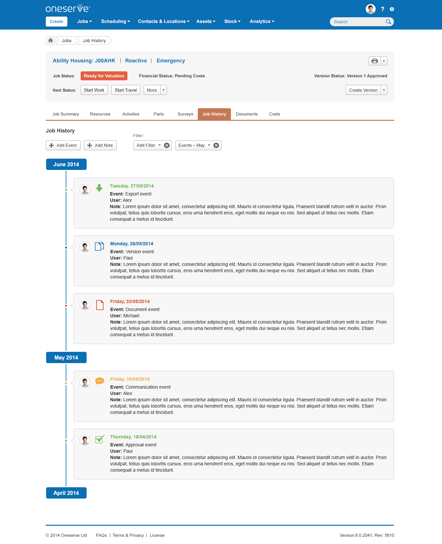The image size is (442, 544).
Task: Click the printer icon button
Action: tap(375, 61)
